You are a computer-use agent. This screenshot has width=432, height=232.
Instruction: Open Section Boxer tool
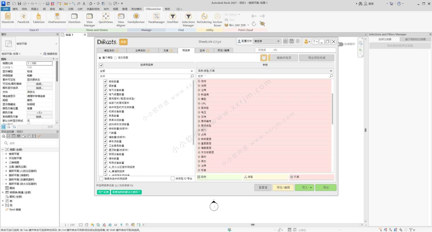click(x=217, y=20)
